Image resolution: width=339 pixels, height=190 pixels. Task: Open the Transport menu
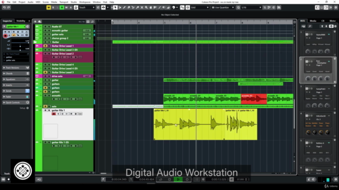(64, 2)
